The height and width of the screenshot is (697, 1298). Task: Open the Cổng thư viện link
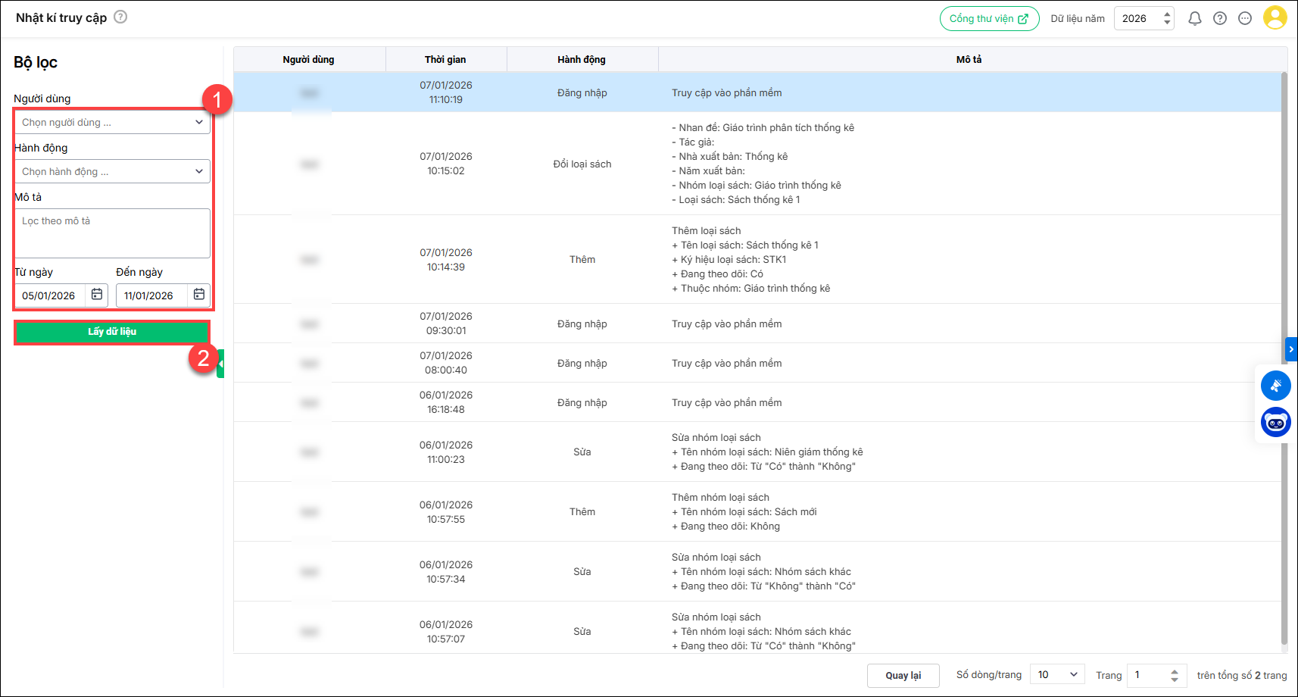[x=988, y=19]
